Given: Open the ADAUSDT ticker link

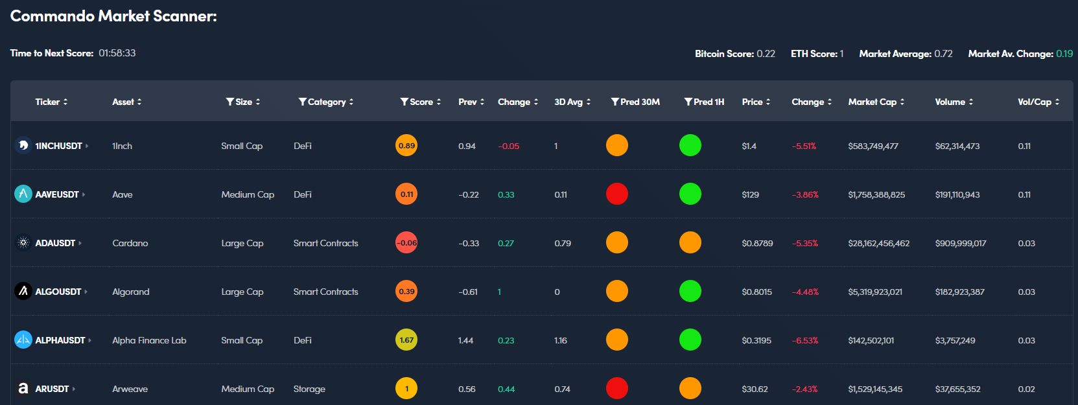Looking at the screenshot, I should pyautogui.click(x=55, y=243).
